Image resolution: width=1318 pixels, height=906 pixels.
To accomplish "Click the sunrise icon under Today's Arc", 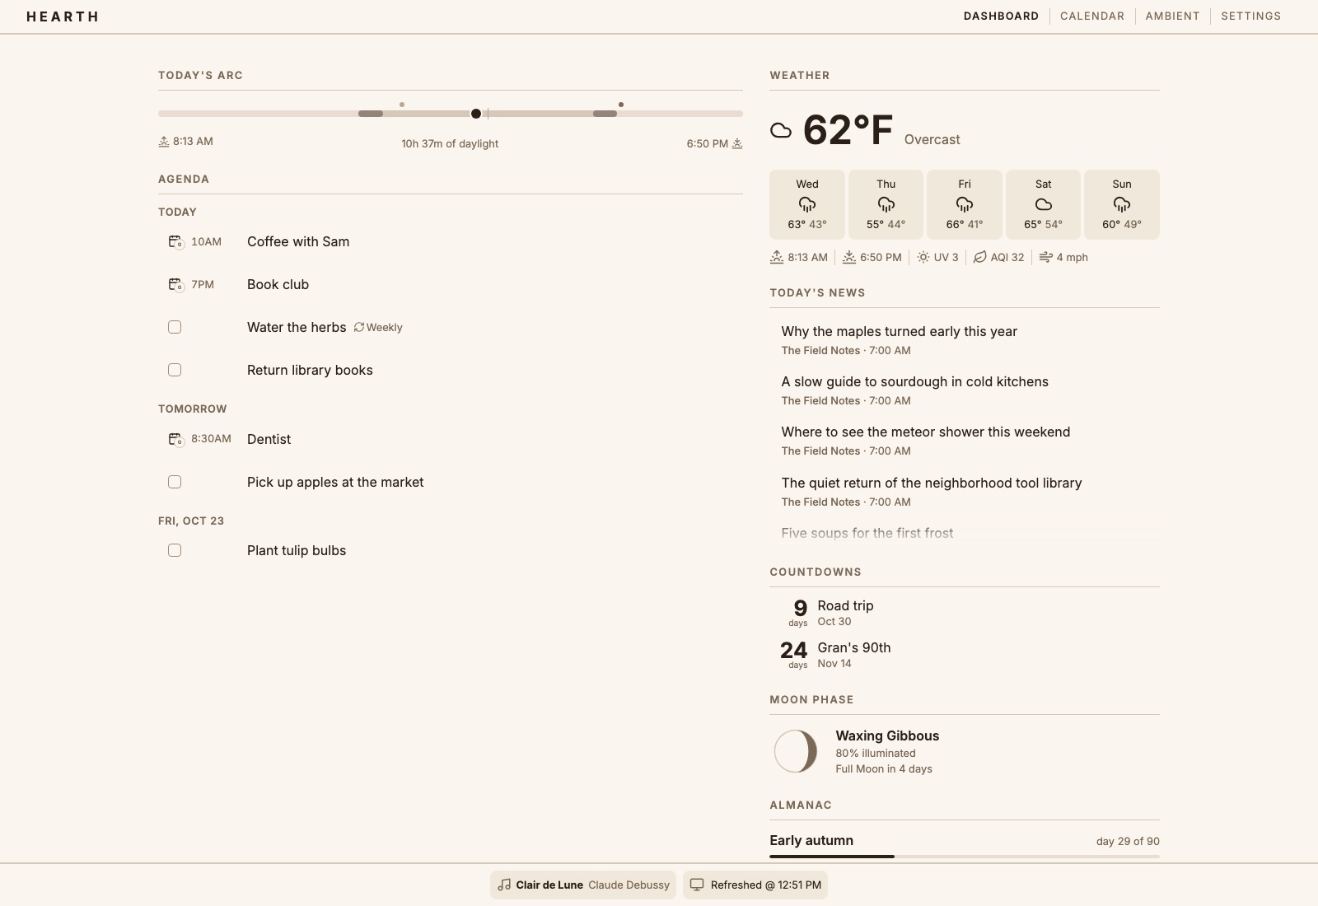I will point(164,142).
